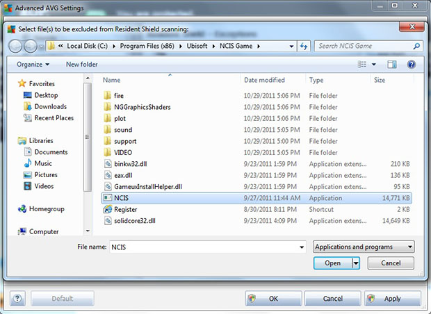Open the Applications and programs filter dropdown
The height and width of the screenshot is (314, 431).
tap(364, 247)
